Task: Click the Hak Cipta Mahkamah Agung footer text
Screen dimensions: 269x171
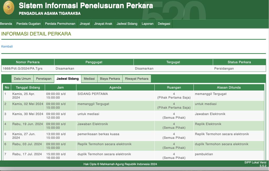Action: [120, 164]
